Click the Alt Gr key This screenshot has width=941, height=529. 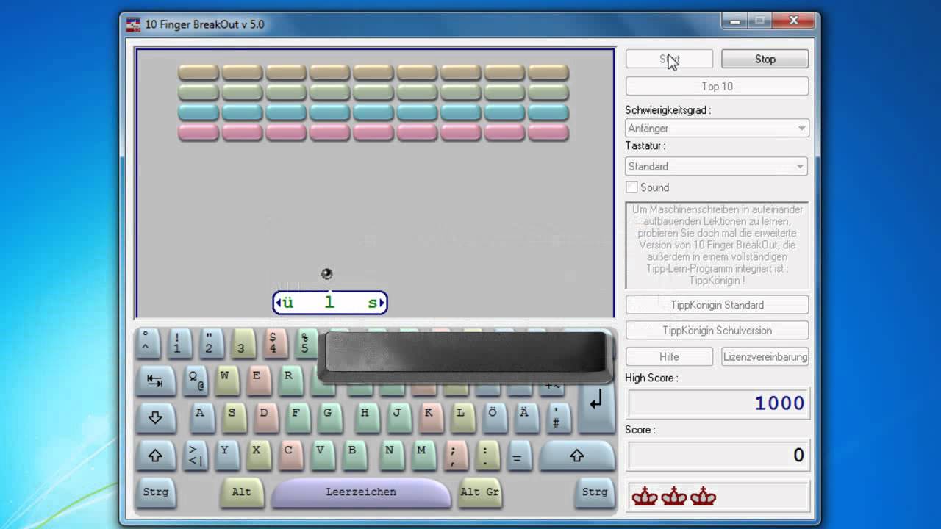[x=480, y=492]
